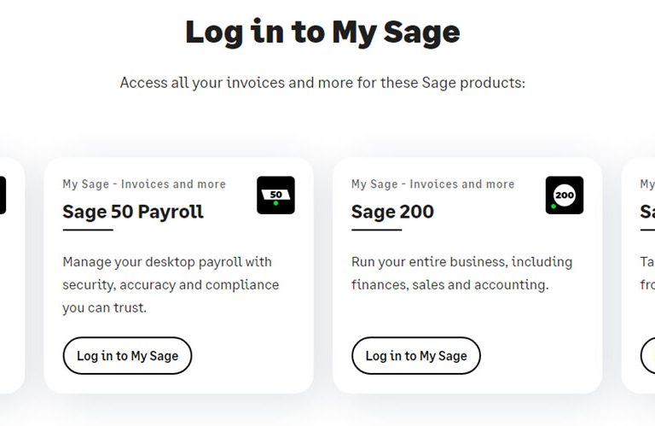The height and width of the screenshot is (426, 655).
Task: Click the truncated 'Sa' title on right card
Action: [647, 212]
